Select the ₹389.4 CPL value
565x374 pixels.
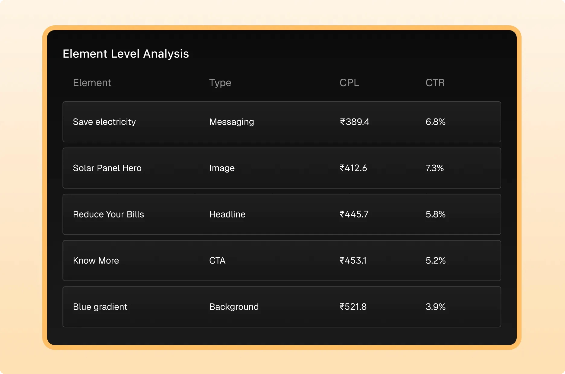tap(354, 122)
